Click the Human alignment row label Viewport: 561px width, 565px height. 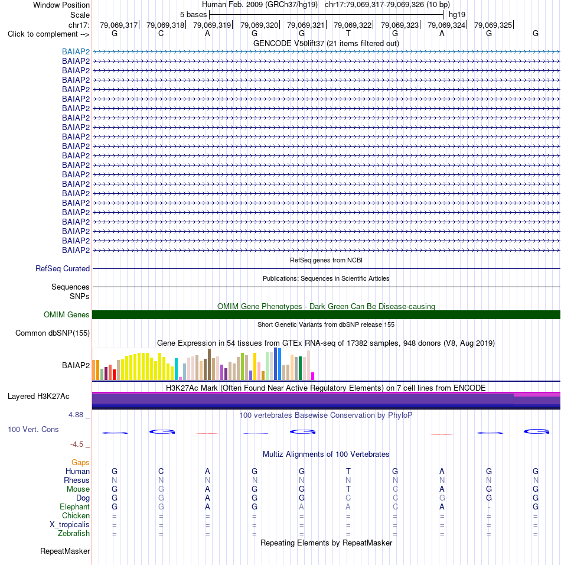point(77,472)
